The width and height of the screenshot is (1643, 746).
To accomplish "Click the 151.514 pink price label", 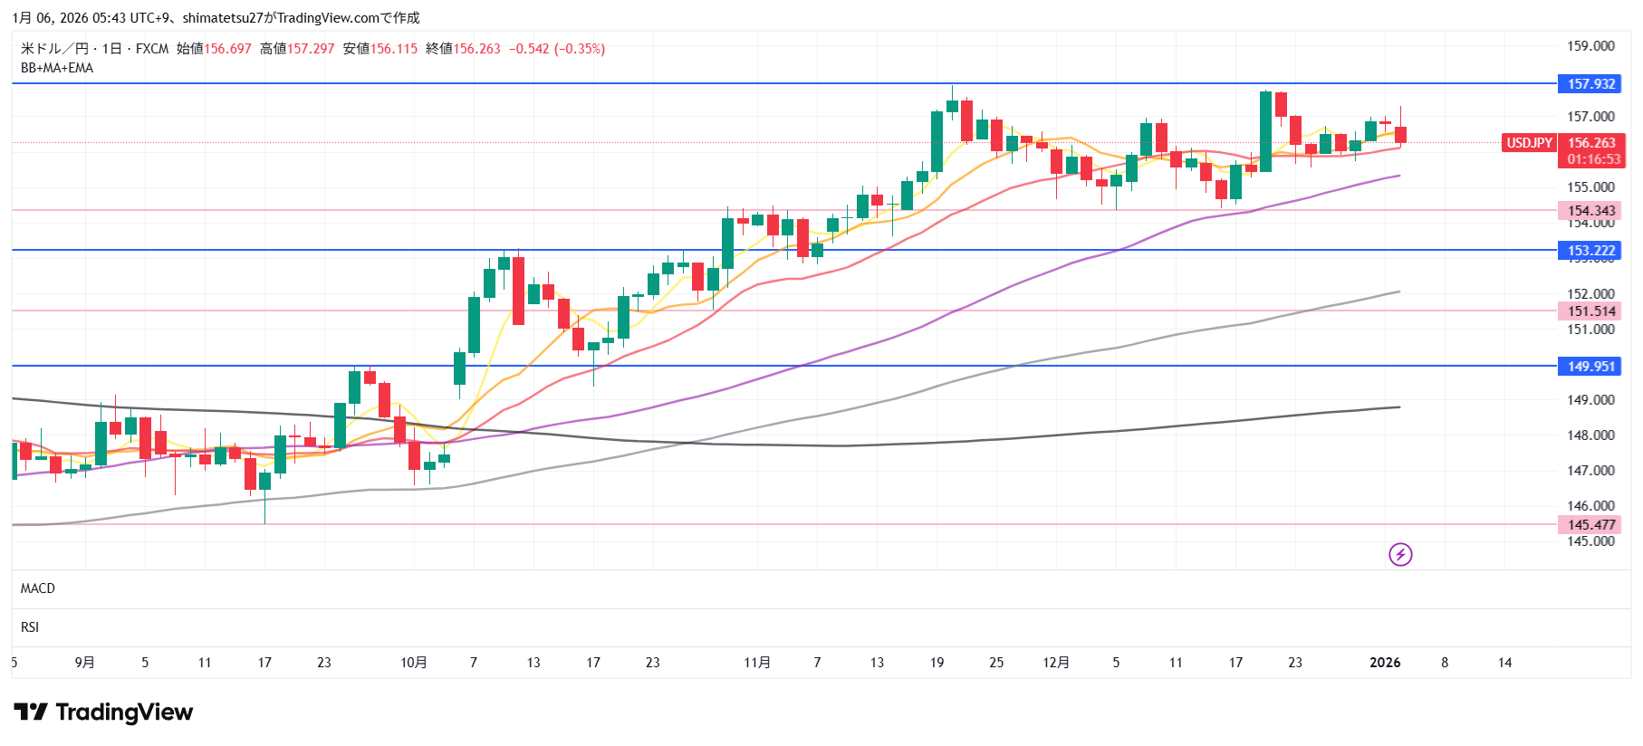I will [1590, 311].
